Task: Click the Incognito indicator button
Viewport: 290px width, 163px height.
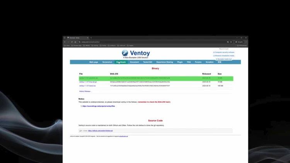Action: (x=239, y=42)
